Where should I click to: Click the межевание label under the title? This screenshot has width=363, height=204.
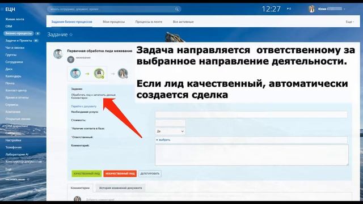click(x=83, y=58)
